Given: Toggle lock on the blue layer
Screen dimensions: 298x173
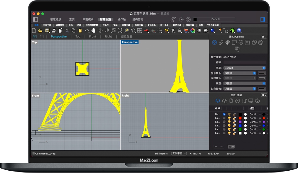Looking at the screenshot, I should click(234, 126).
